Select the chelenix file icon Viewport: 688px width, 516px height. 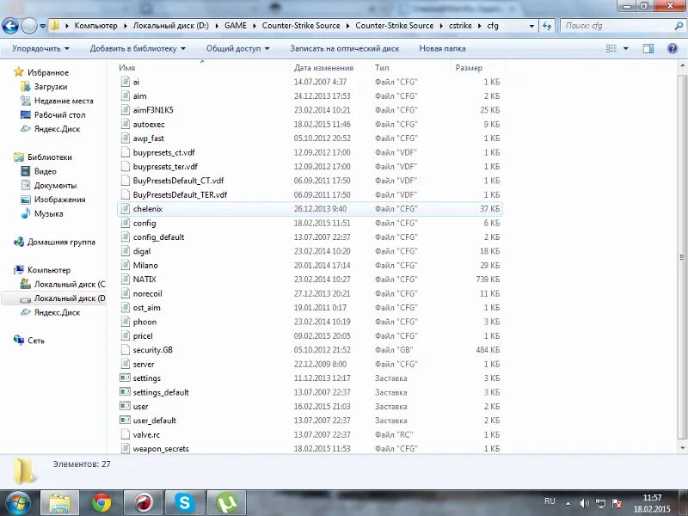pos(125,208)
